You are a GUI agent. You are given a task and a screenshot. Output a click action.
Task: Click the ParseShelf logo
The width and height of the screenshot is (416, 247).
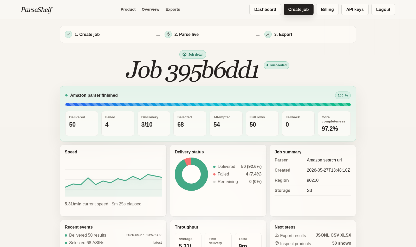(36, 10)
